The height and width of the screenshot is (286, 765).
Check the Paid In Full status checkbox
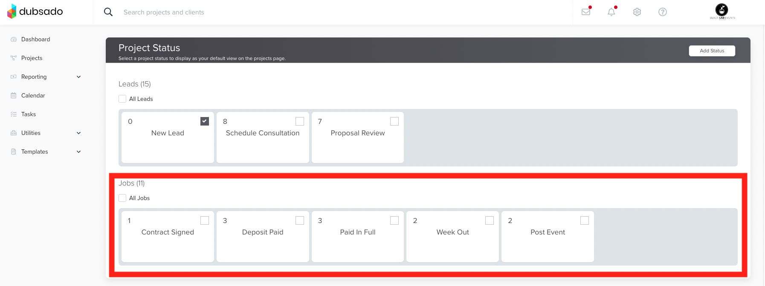click(x=394, y=220)
